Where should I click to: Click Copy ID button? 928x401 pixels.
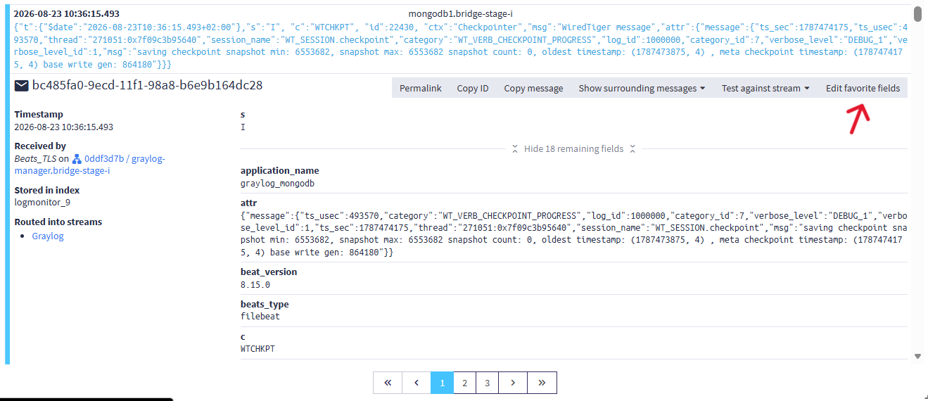coord(473,88)
